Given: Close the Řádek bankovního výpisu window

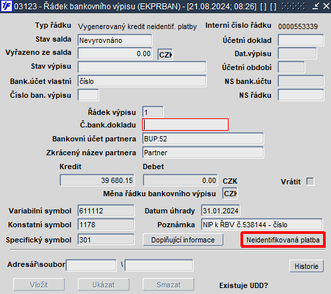Looking at the screenshot, I should tap(326, 6).
